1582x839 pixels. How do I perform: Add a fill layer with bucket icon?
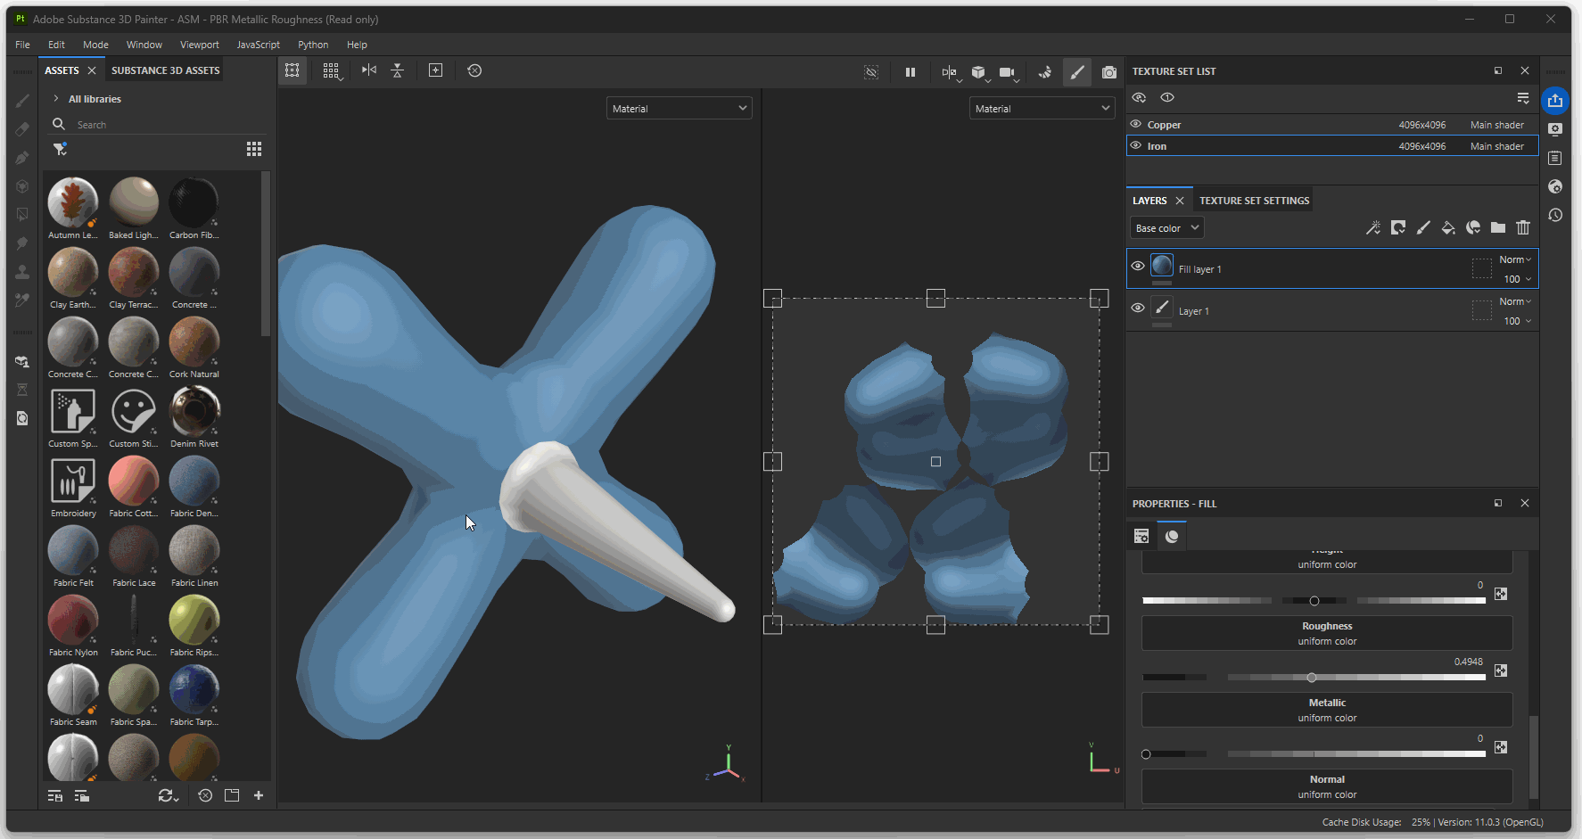(1448, 228)
